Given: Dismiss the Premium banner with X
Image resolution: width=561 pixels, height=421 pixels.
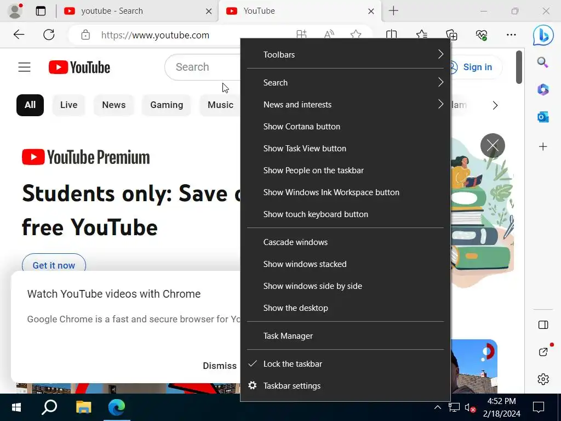Looking at the screenshot, I should [x=493, y=145].
